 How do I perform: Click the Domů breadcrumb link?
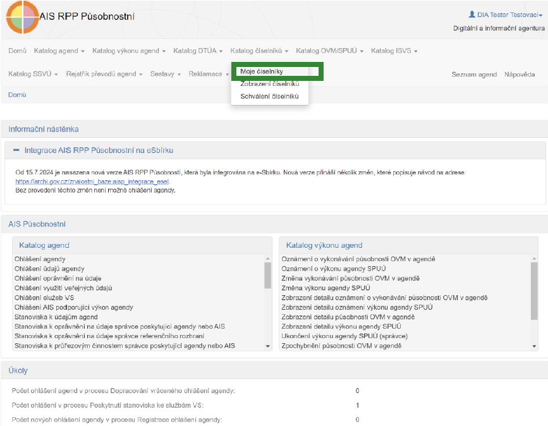tap(17, 95)
